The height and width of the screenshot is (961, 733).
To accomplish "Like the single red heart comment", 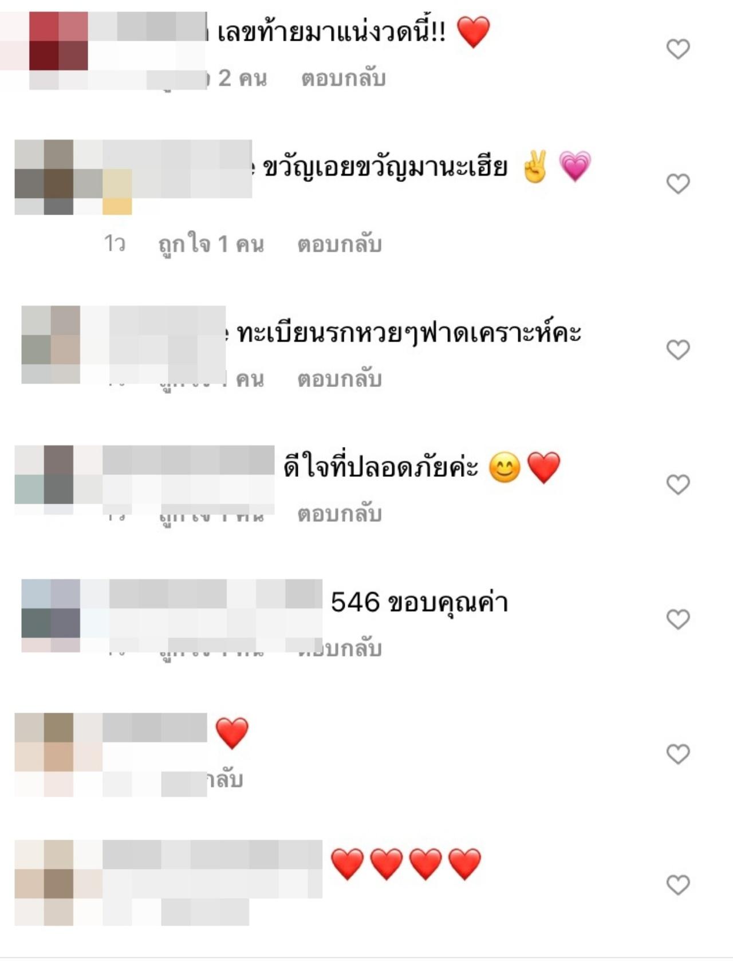I will (678, 754).
